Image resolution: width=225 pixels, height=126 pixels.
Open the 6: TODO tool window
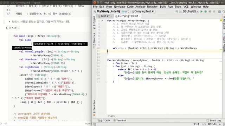(104, 120)
